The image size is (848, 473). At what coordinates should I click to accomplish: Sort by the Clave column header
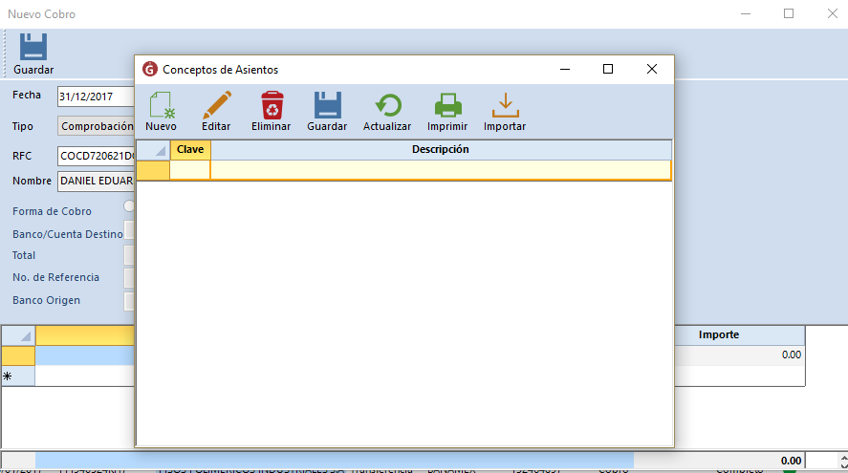(x=190, y=150)
